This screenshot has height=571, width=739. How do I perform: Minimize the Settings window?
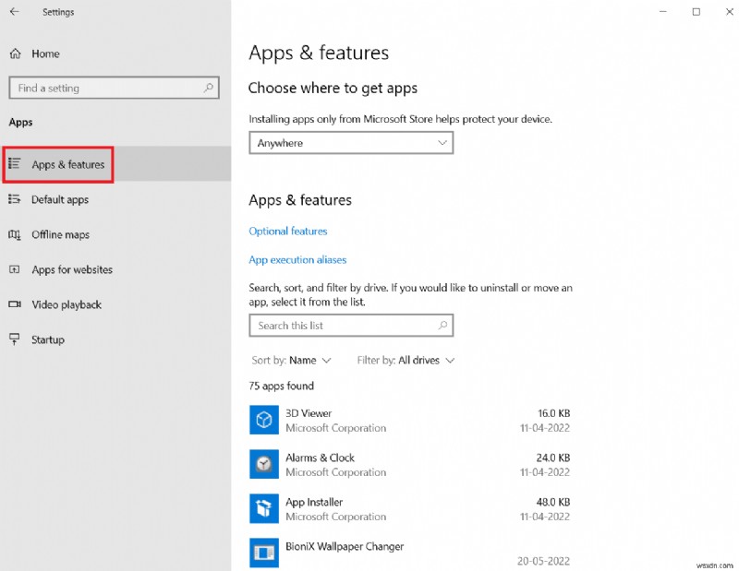coord(663,12)
